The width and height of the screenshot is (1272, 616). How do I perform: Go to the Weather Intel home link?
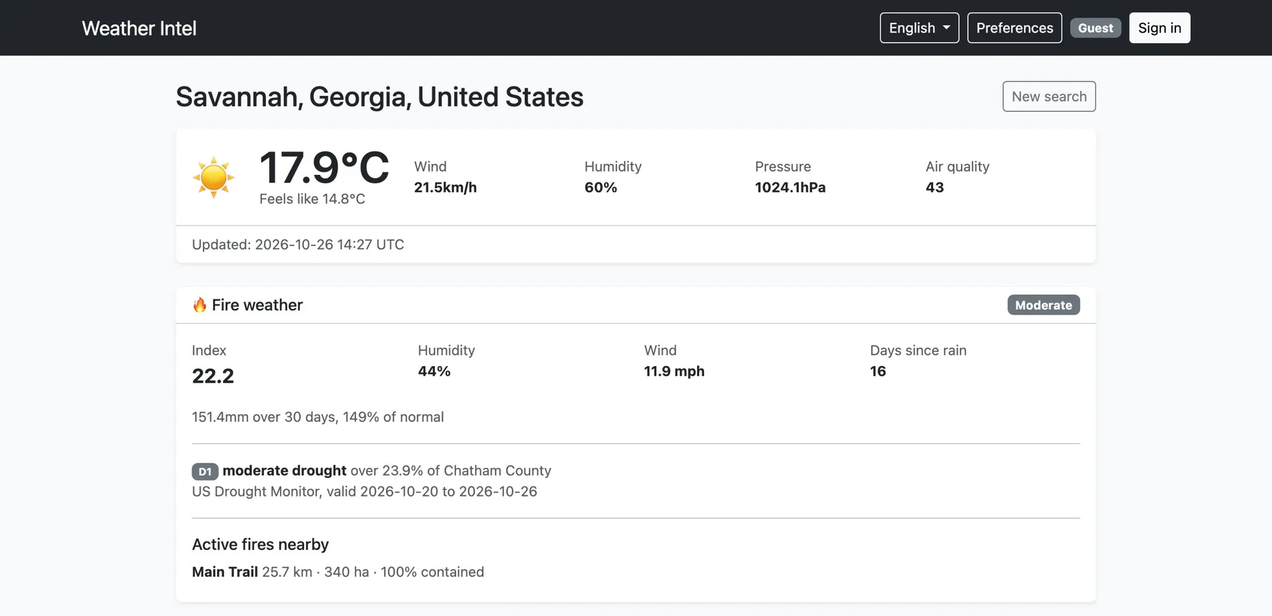(x=139, y=28)
